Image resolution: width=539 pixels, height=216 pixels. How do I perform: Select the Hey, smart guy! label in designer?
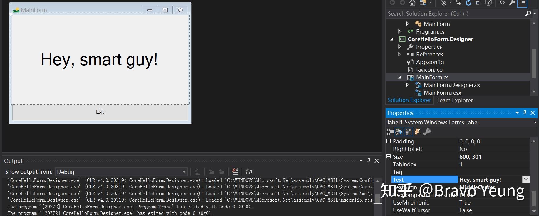pos(99,60)
